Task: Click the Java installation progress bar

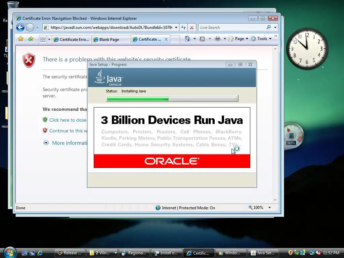Action: point(172,98)
